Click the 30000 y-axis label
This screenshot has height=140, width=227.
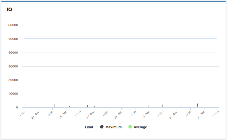[13, 66]
